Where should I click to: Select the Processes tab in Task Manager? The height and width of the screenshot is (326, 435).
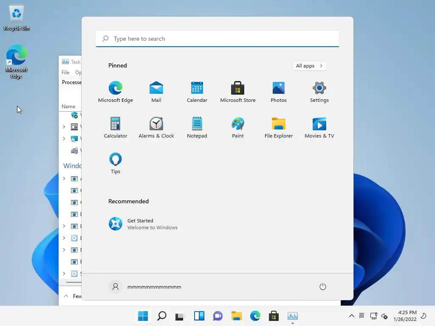pos(71,82)
